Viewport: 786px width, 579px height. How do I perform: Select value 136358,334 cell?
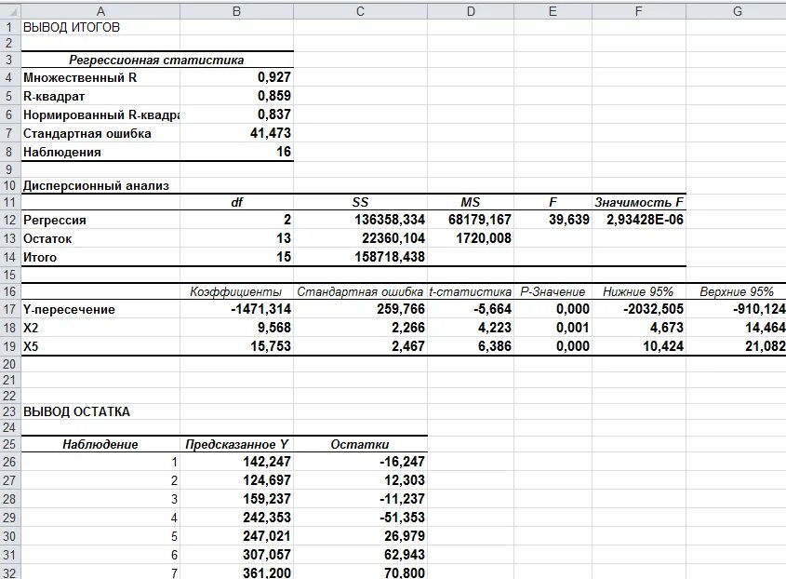(x=360, y=220)
